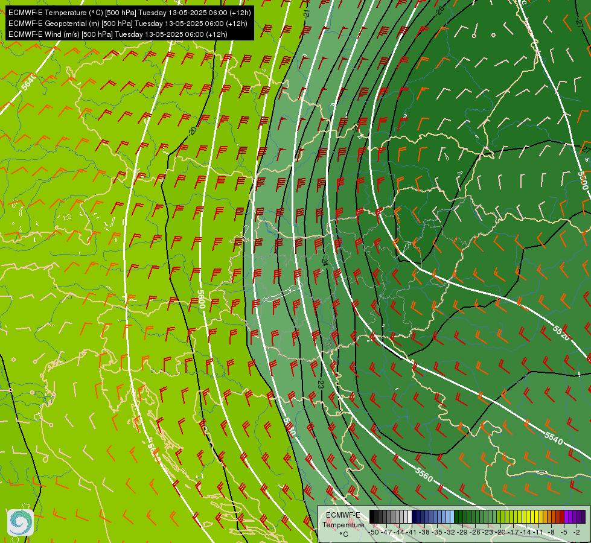The height and width of the screenshot is (543, 591).
Task: Pick the darkest purple swatch ending the color scale
Action: [x=583, y=516]
